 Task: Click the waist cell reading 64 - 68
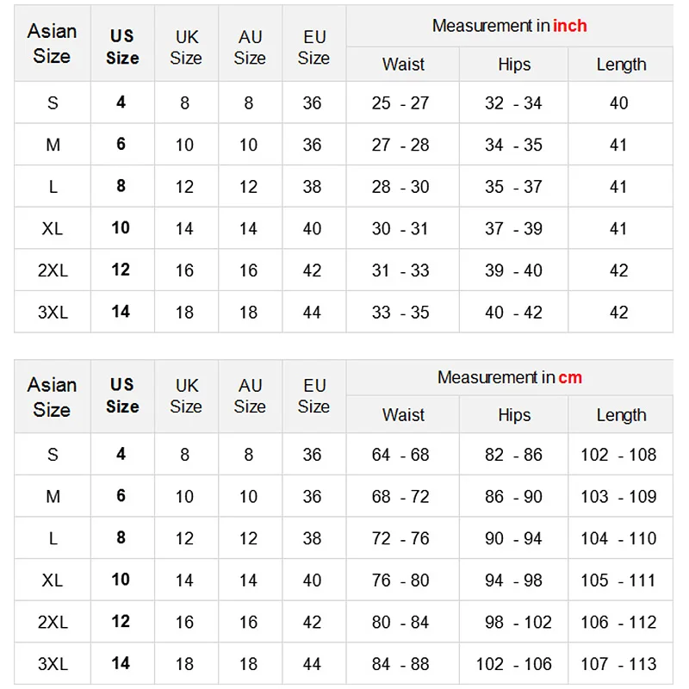point(400,455)
